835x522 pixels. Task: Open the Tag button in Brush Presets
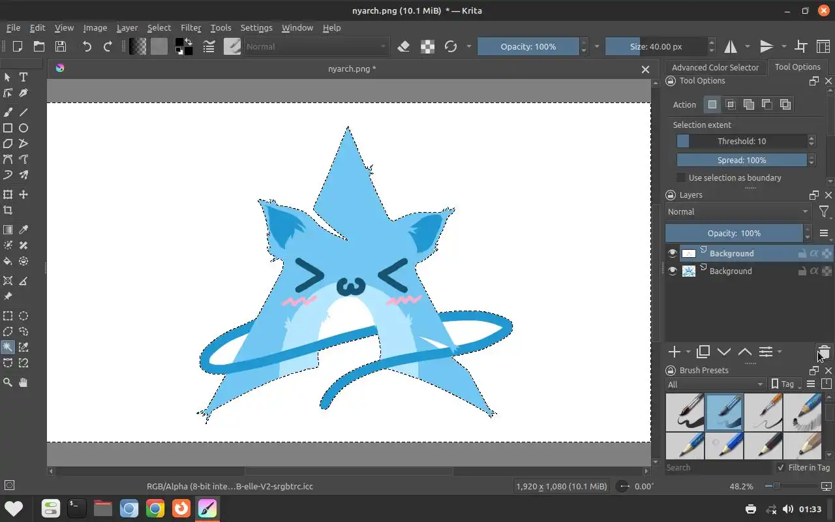pos(785,384)
